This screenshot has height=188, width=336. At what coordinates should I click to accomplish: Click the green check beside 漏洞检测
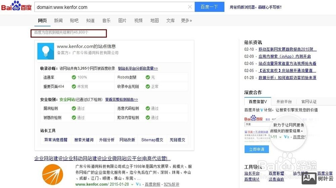74,108
